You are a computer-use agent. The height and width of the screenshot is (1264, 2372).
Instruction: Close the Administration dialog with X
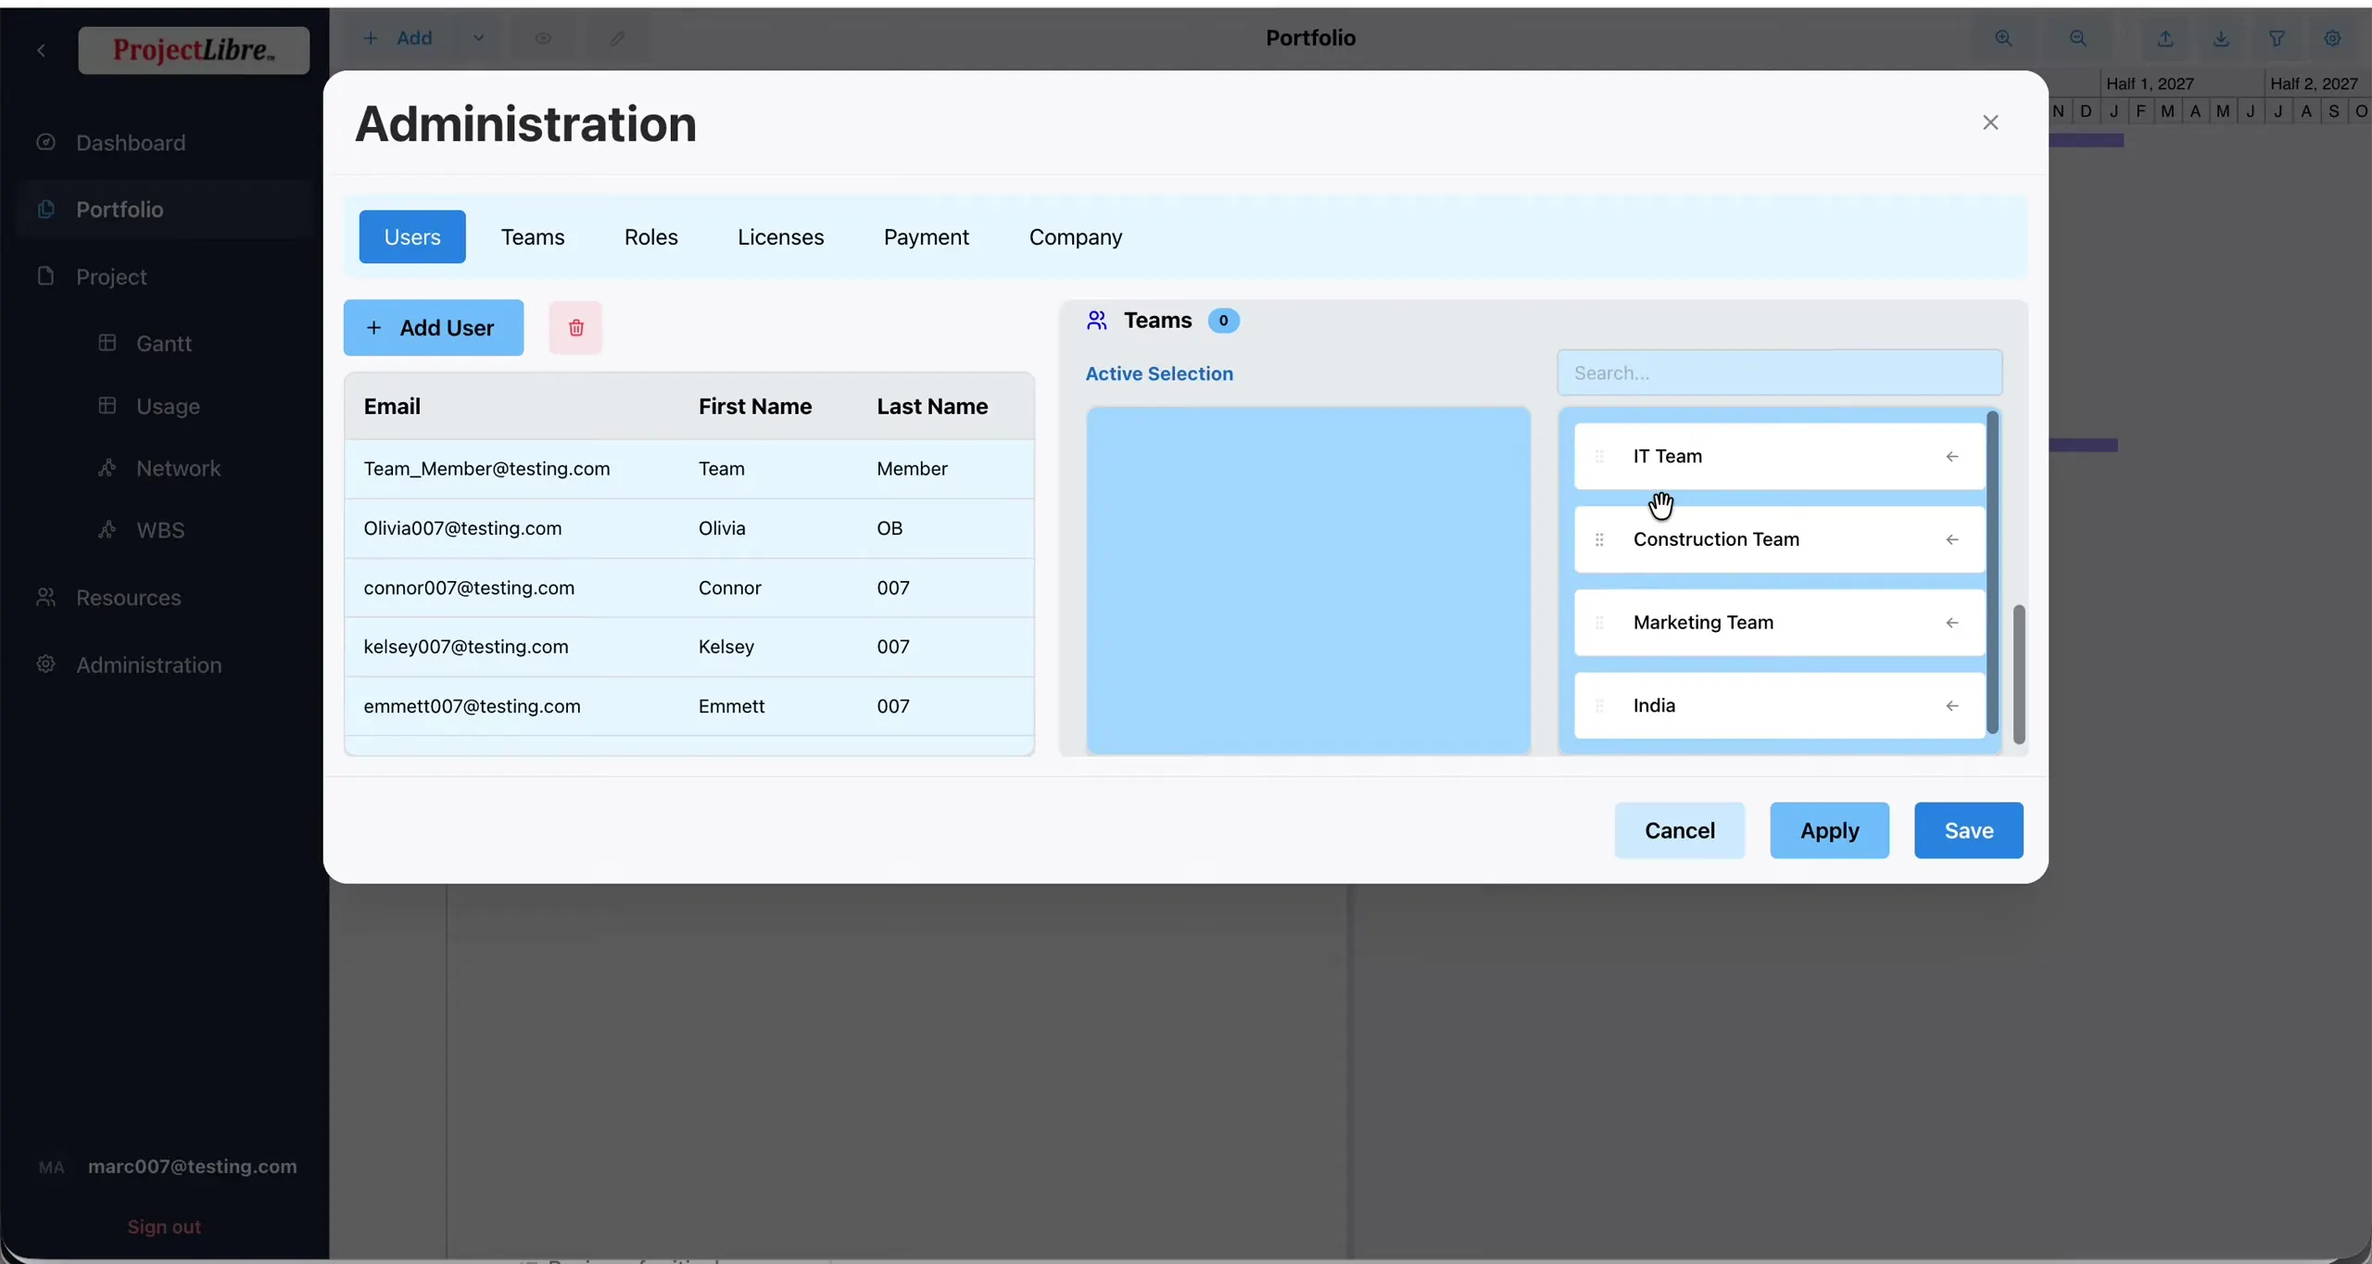[1990, 122]
